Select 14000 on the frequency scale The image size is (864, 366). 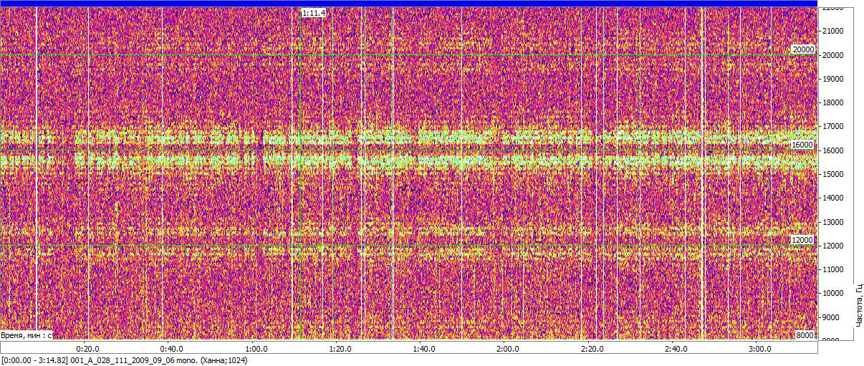point(832,198)
